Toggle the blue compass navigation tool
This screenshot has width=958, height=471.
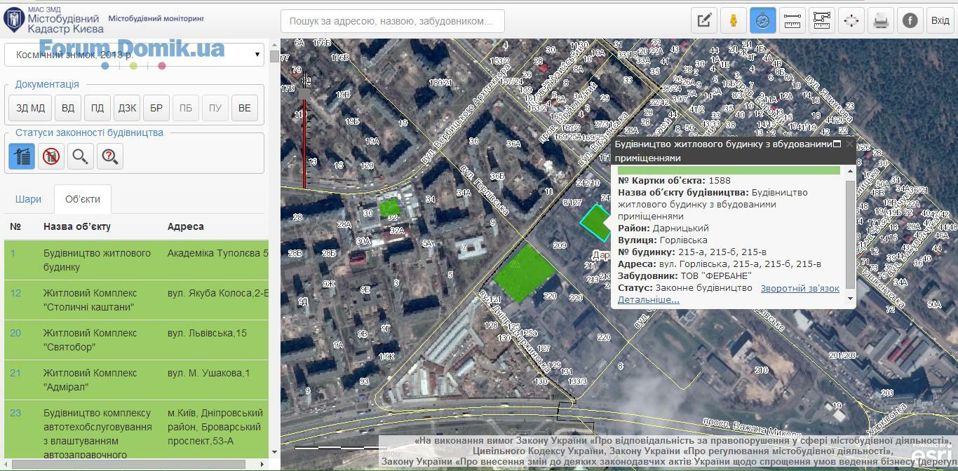coord(763,20)
